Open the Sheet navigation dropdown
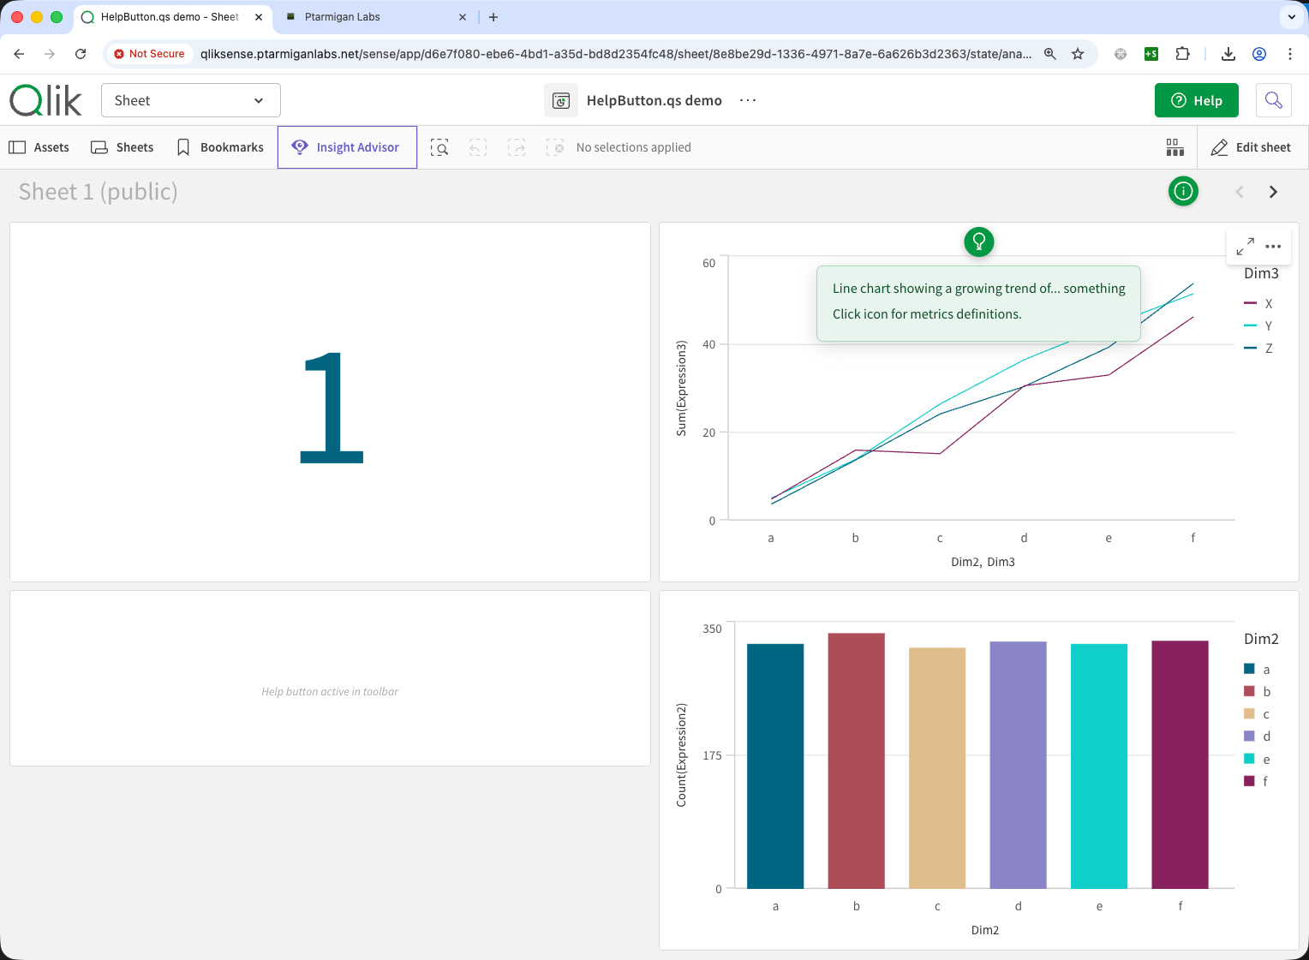Screen dimensions: 1309x960 coord(191,100)
